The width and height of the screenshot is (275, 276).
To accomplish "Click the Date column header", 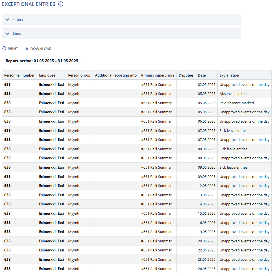I will click(x=202, y=75).
